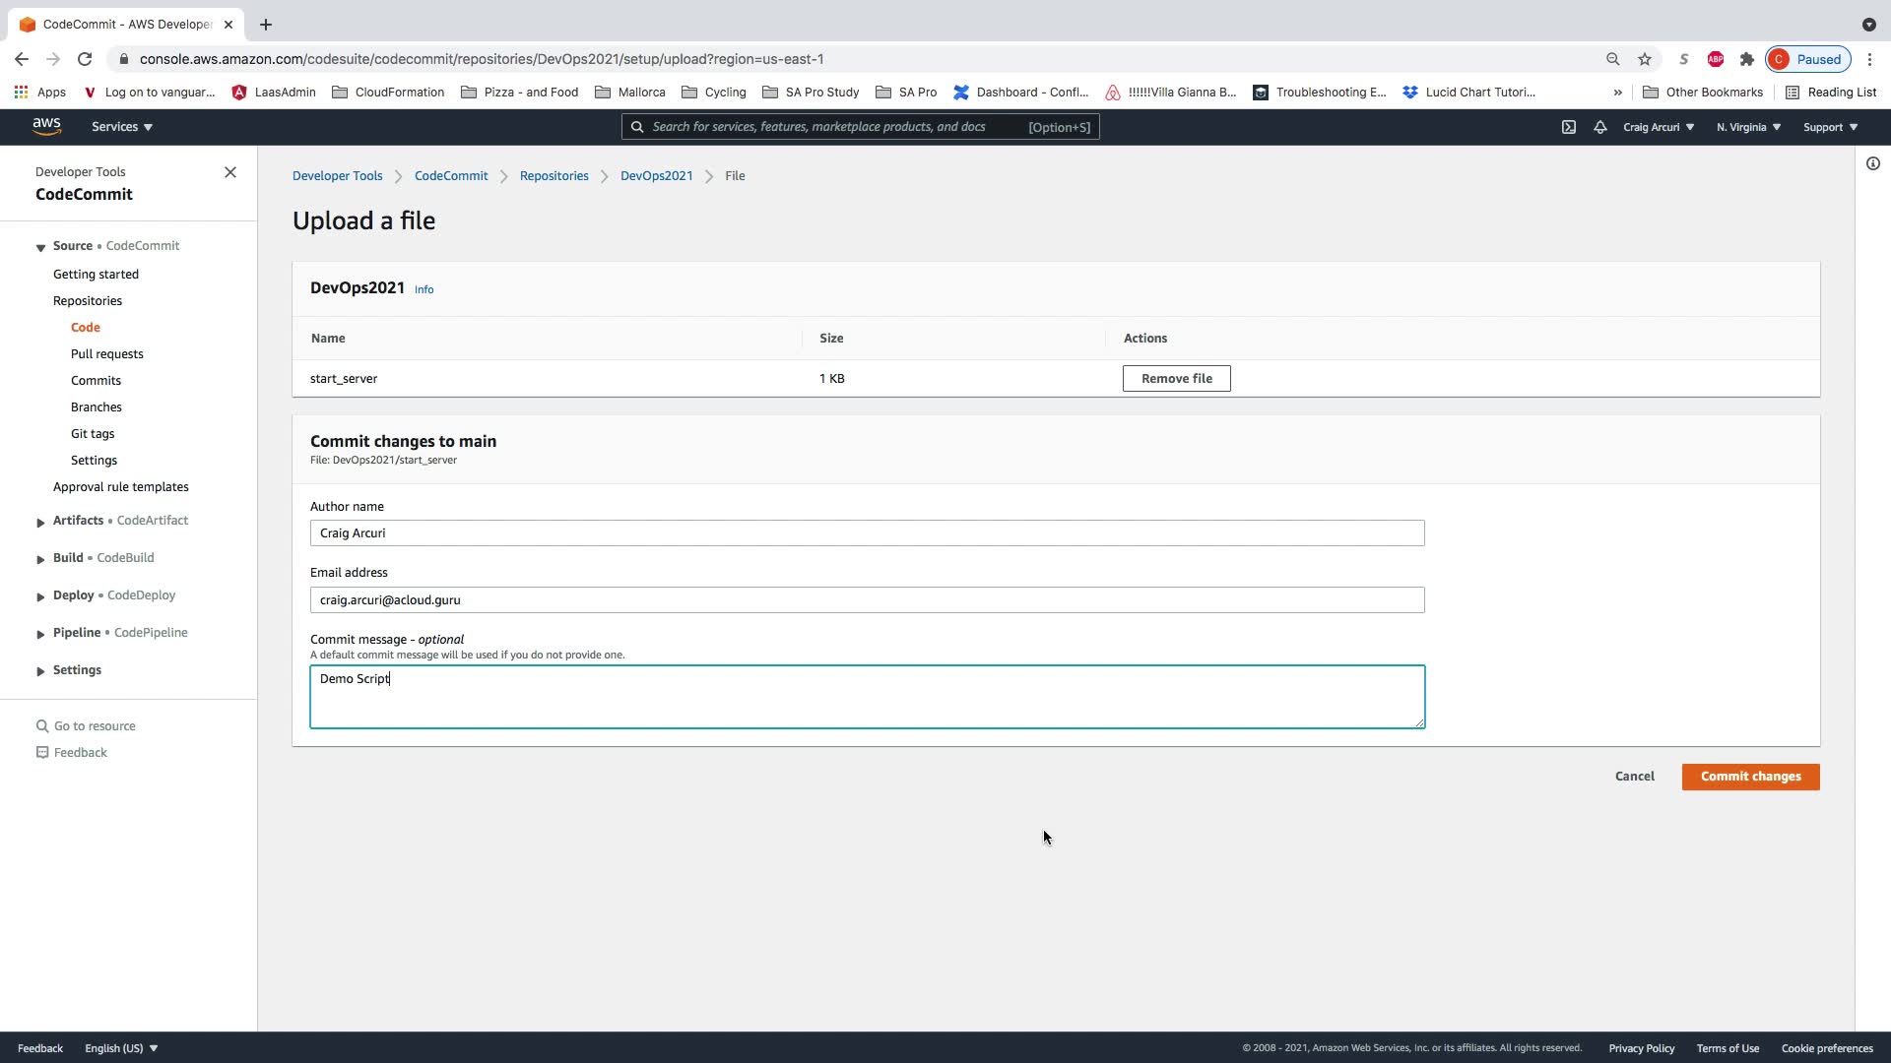Bookmark page with star icon
The width and height of the screenshot is (1891, 1063).
[x=1645, y=59]
